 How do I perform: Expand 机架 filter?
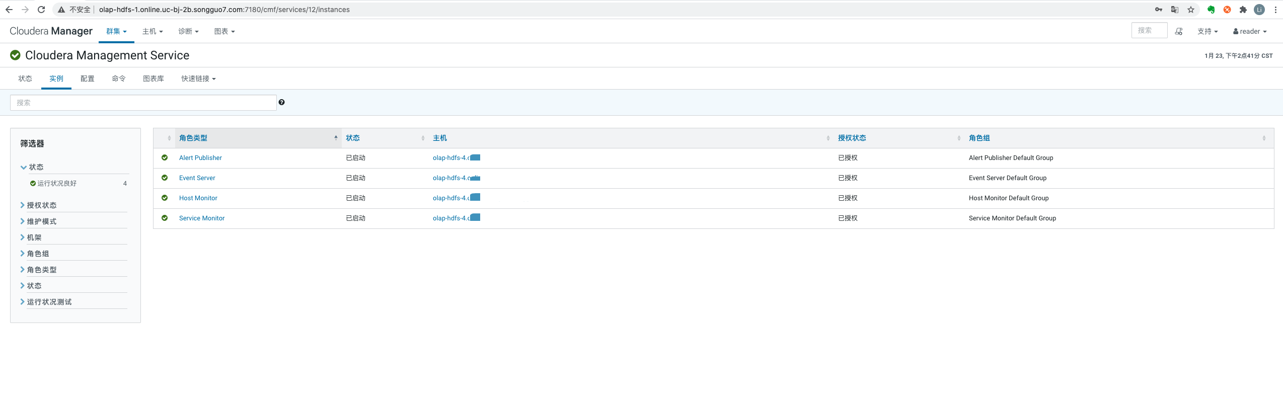(31, 237)
